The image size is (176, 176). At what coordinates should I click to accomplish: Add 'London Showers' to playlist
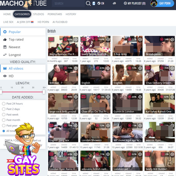tap(108, 125)
